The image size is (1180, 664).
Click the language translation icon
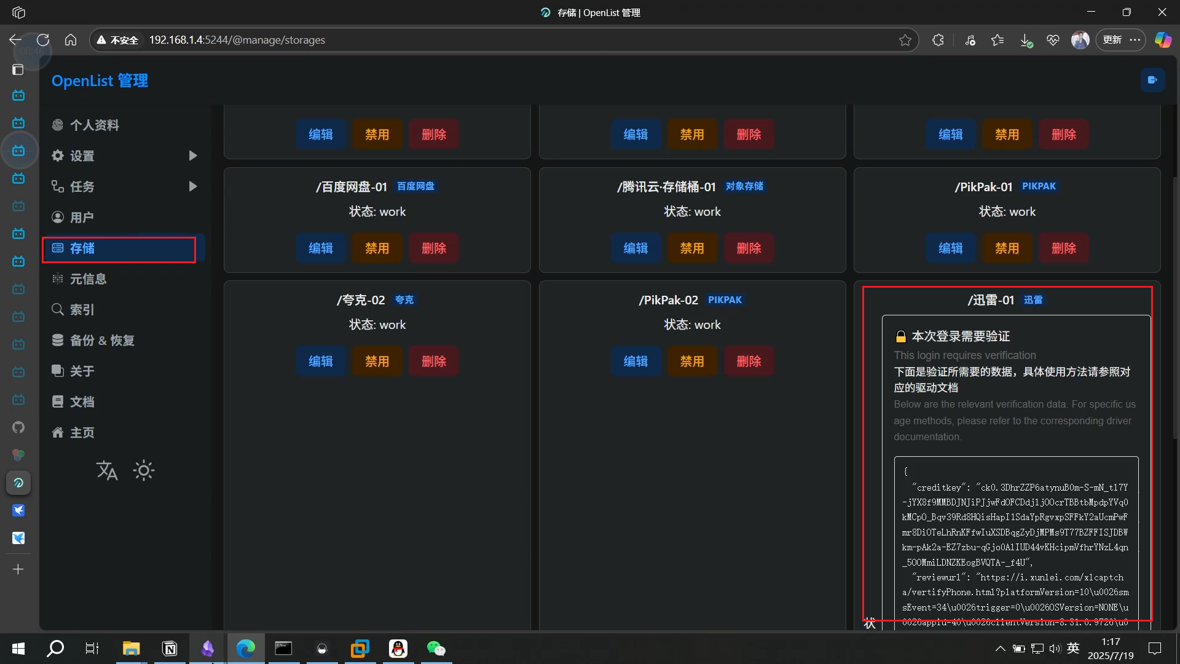click(107, 471)
